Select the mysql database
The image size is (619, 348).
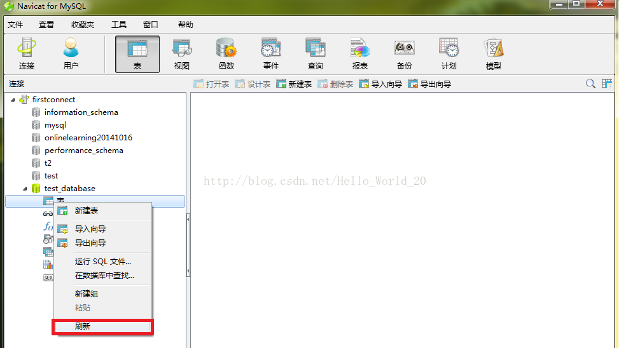coord(55,125)
